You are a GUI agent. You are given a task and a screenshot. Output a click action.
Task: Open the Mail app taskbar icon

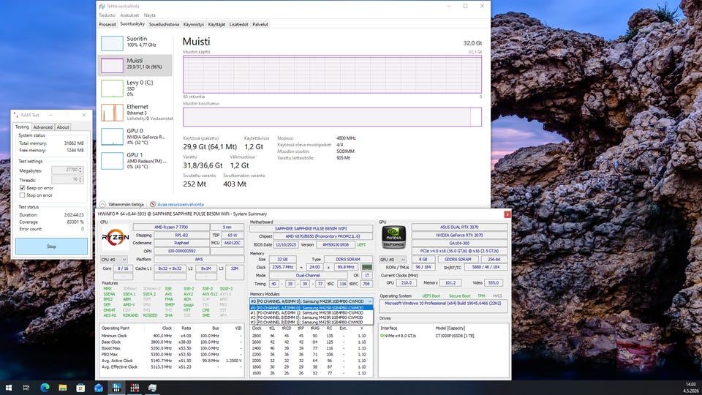pyautogui.click(x=99, y=388)
